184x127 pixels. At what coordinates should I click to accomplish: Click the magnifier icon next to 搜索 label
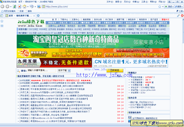coord(18,71)
